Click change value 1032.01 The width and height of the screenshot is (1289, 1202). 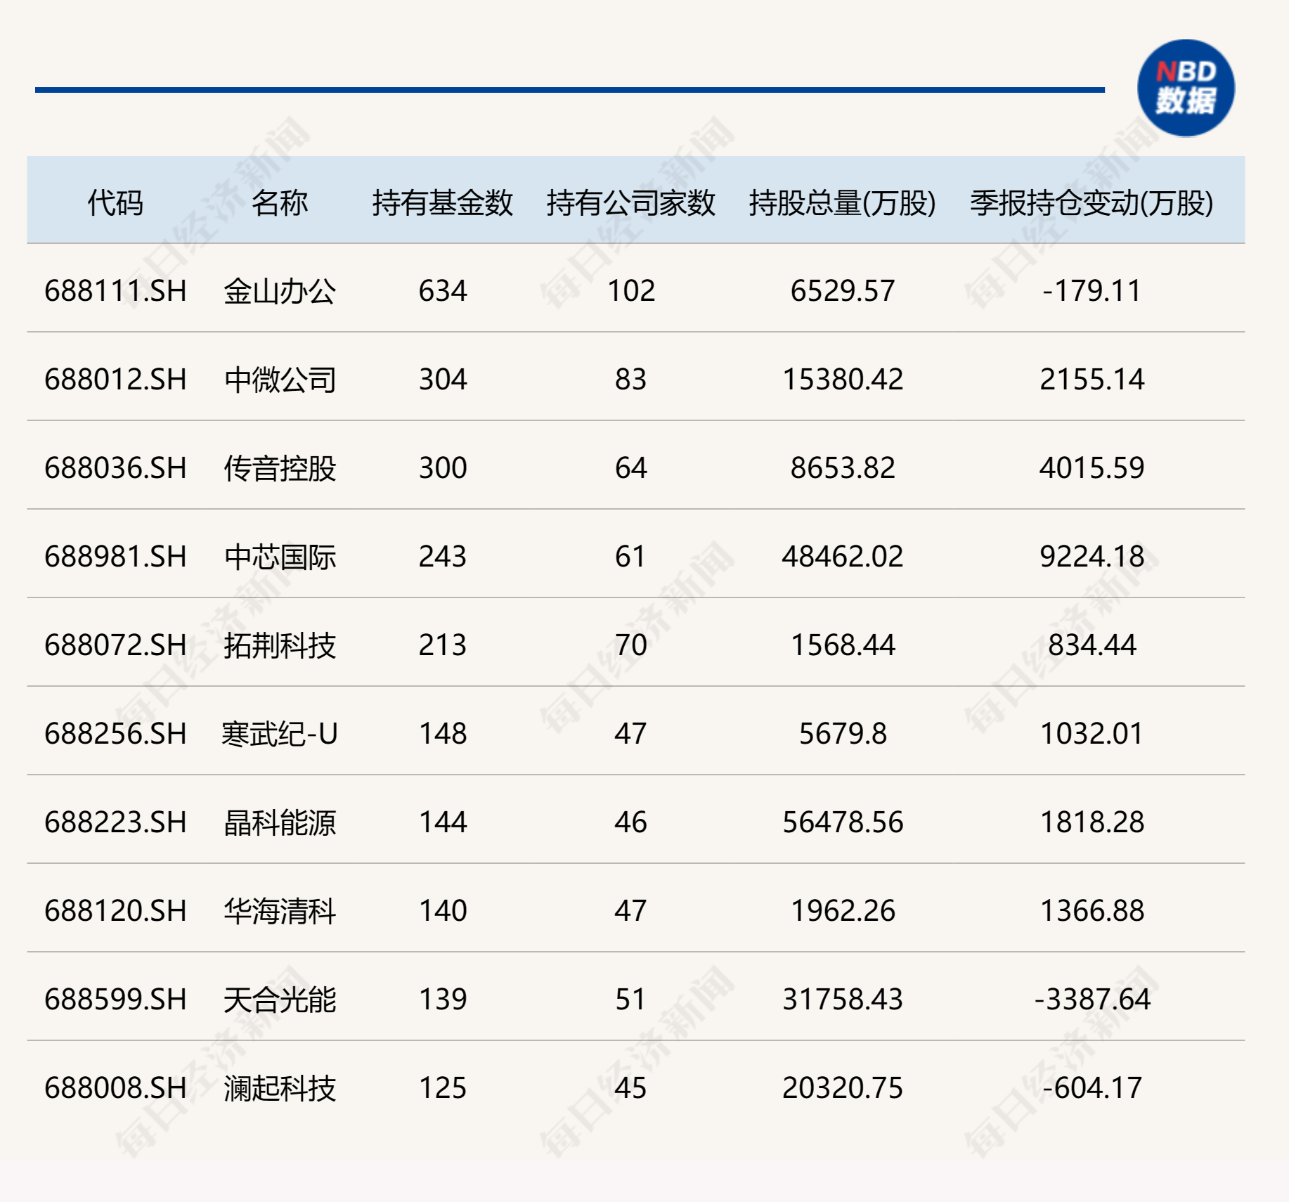pyautogui.click(x=1092, y=734)
